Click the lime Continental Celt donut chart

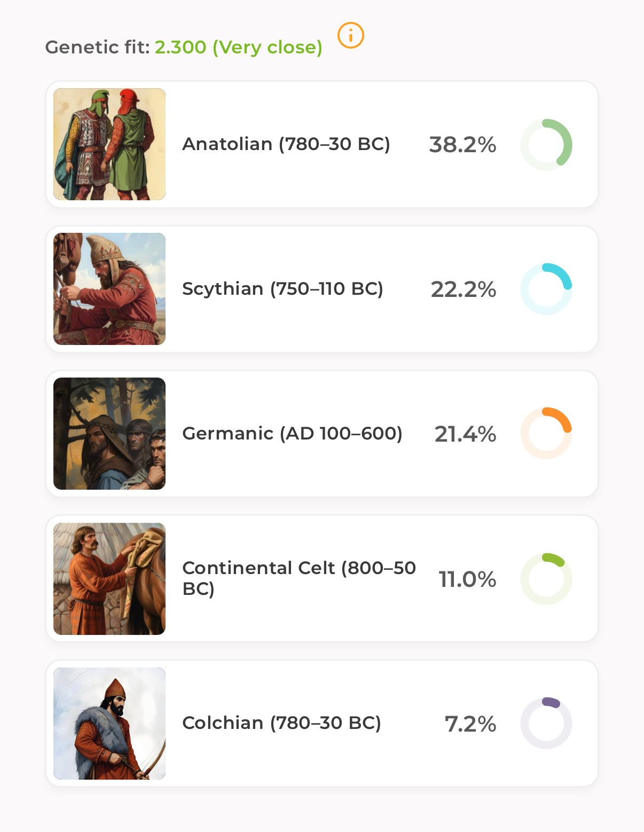pos(546,579)
